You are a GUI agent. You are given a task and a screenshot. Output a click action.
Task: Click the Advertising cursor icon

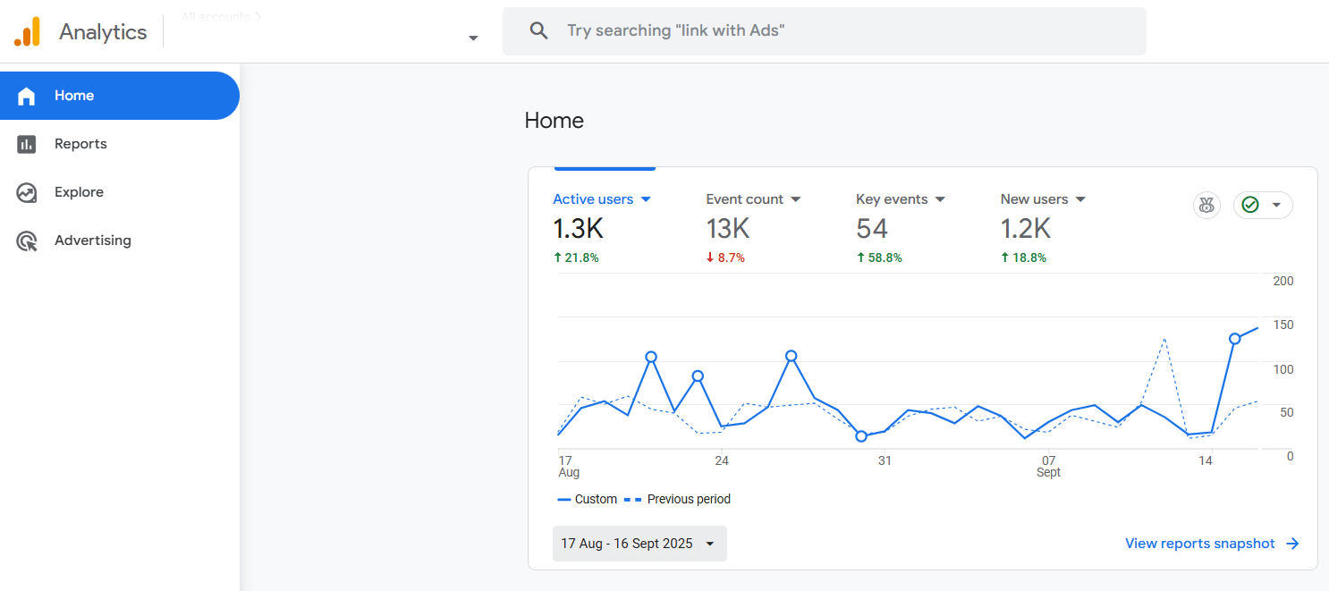27,241
